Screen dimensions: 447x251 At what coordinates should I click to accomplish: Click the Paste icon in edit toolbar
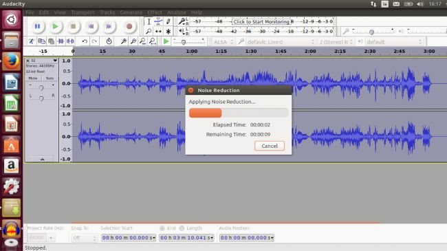pyautogui.click(x=52, y=41)
